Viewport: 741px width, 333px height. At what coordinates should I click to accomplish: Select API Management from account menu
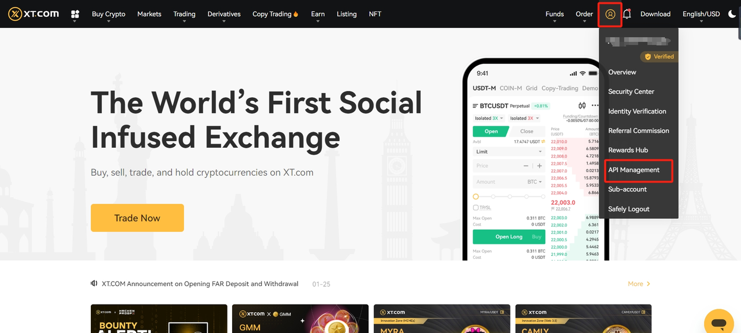634,170
